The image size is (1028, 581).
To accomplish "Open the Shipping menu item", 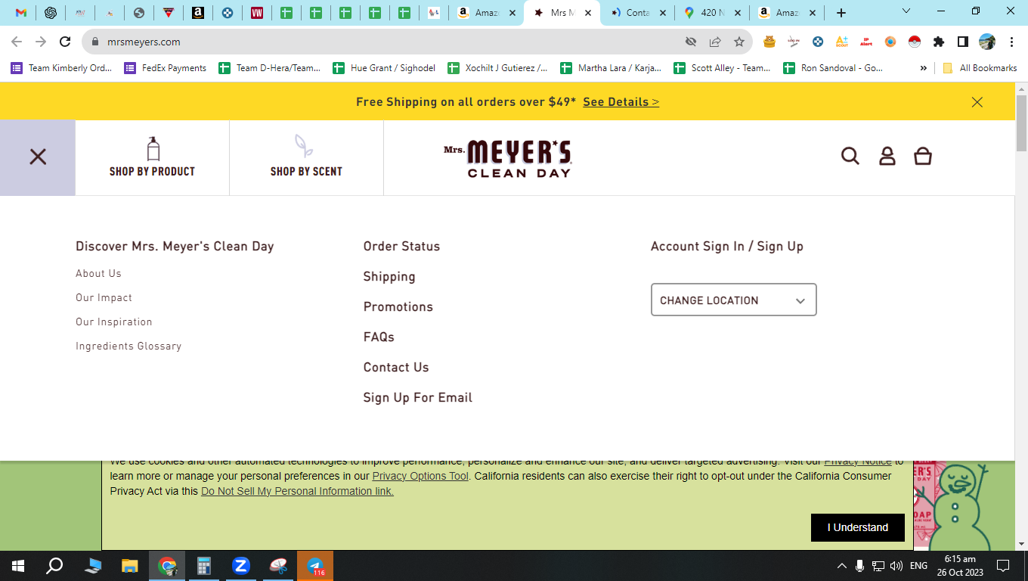I will coord(389,277).
